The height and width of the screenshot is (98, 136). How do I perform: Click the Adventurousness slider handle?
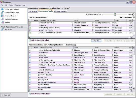point(115,14)
